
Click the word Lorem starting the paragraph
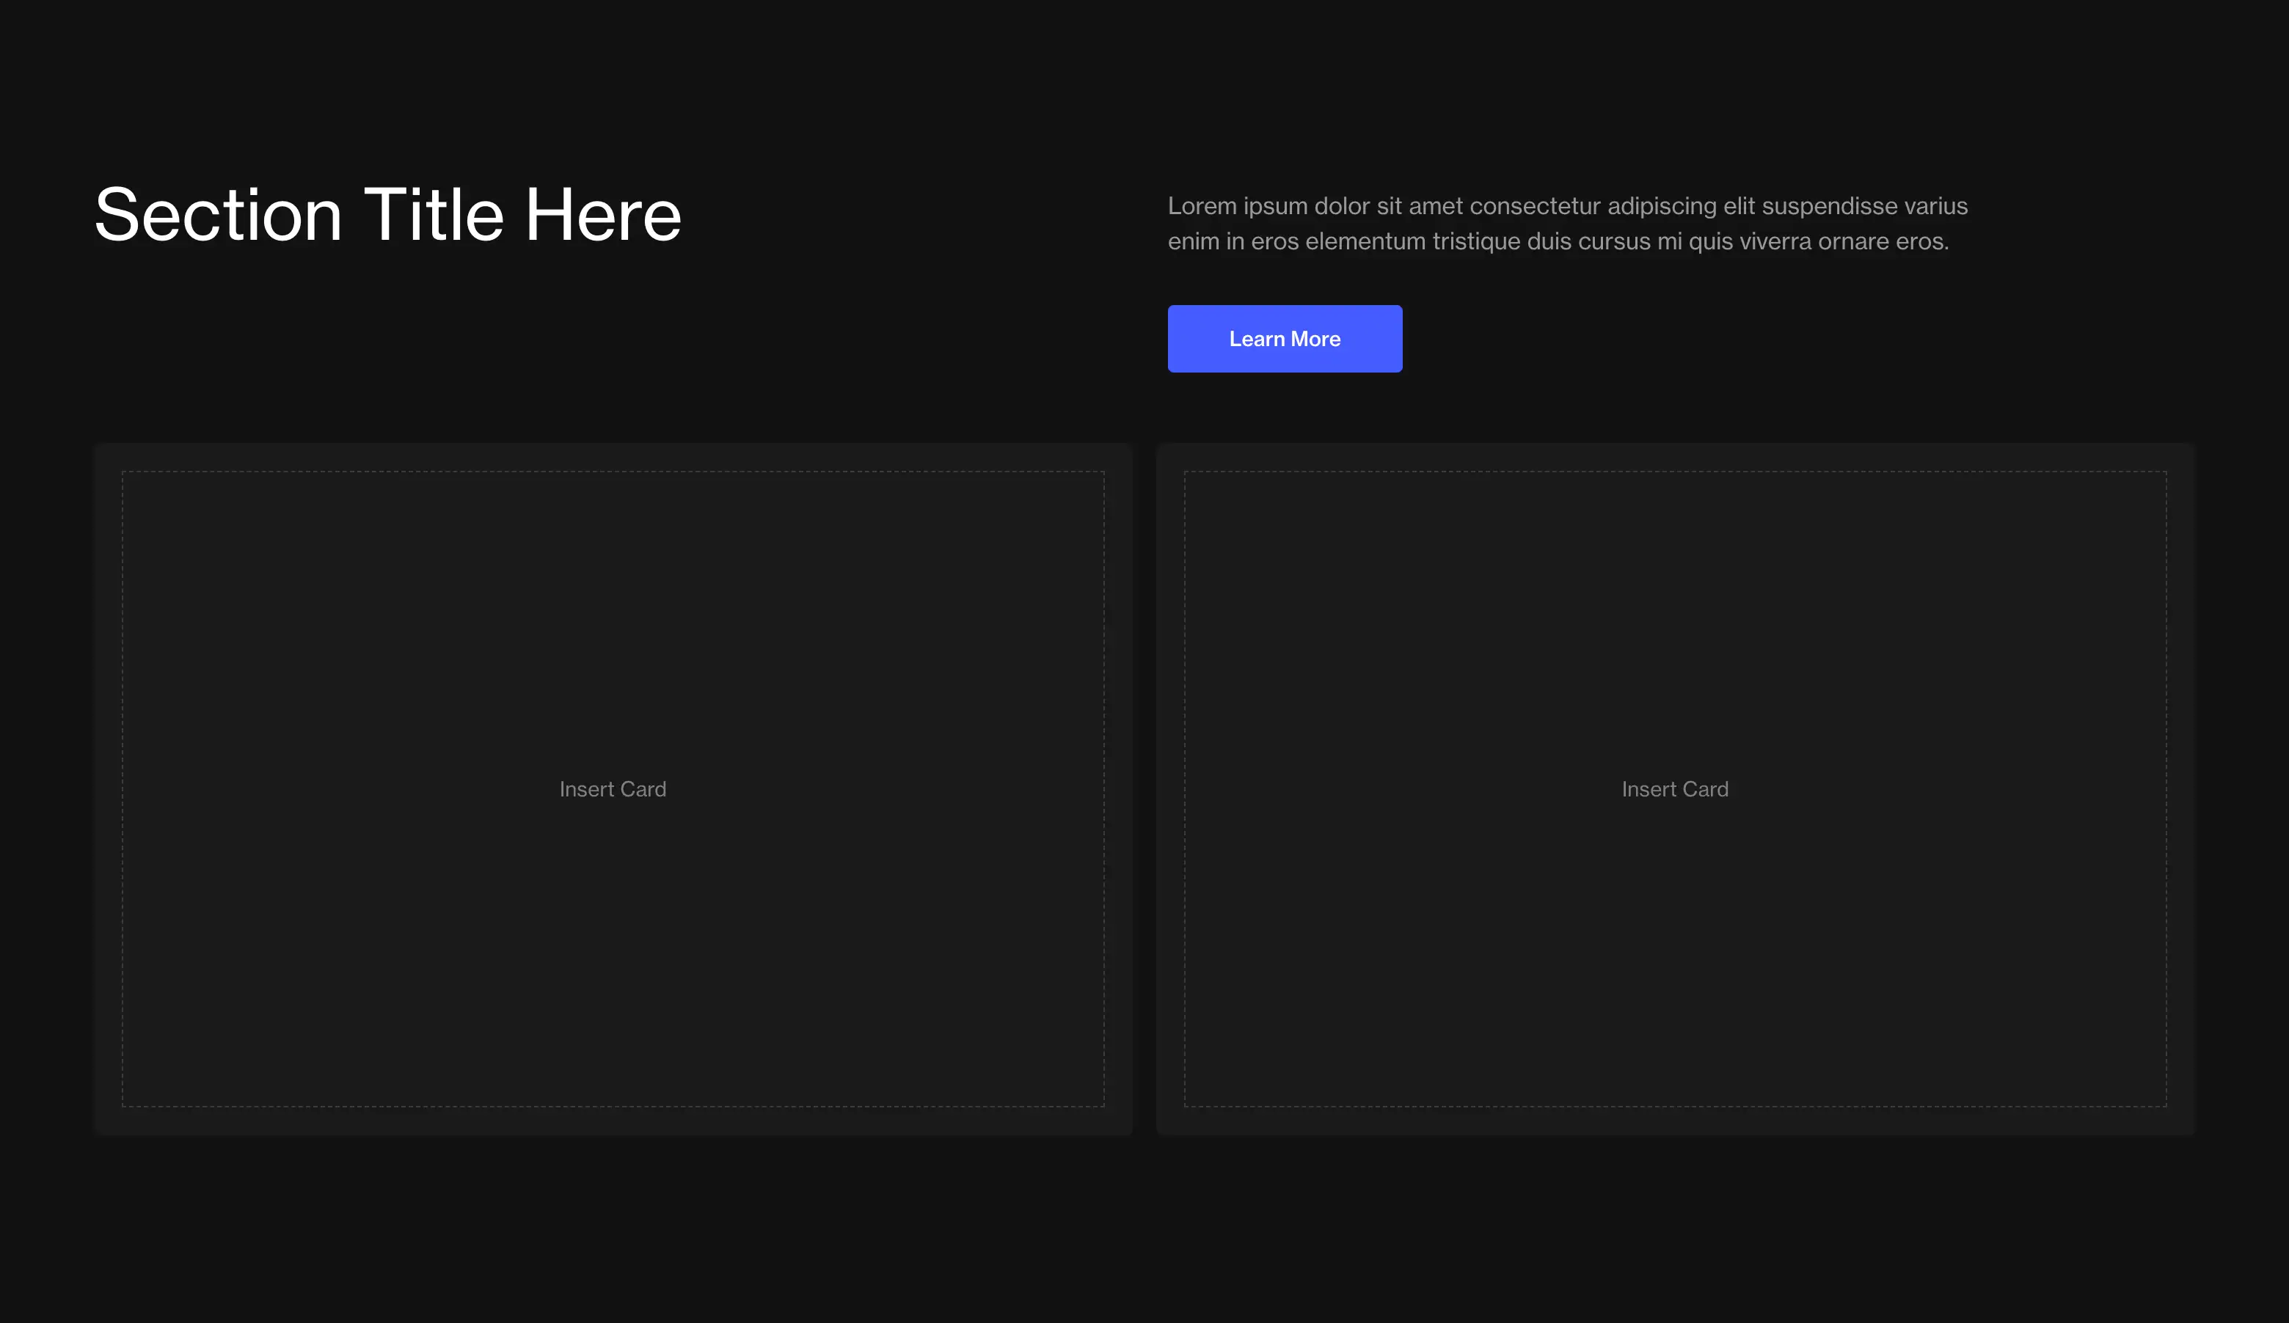click(x=1201, y=206)
